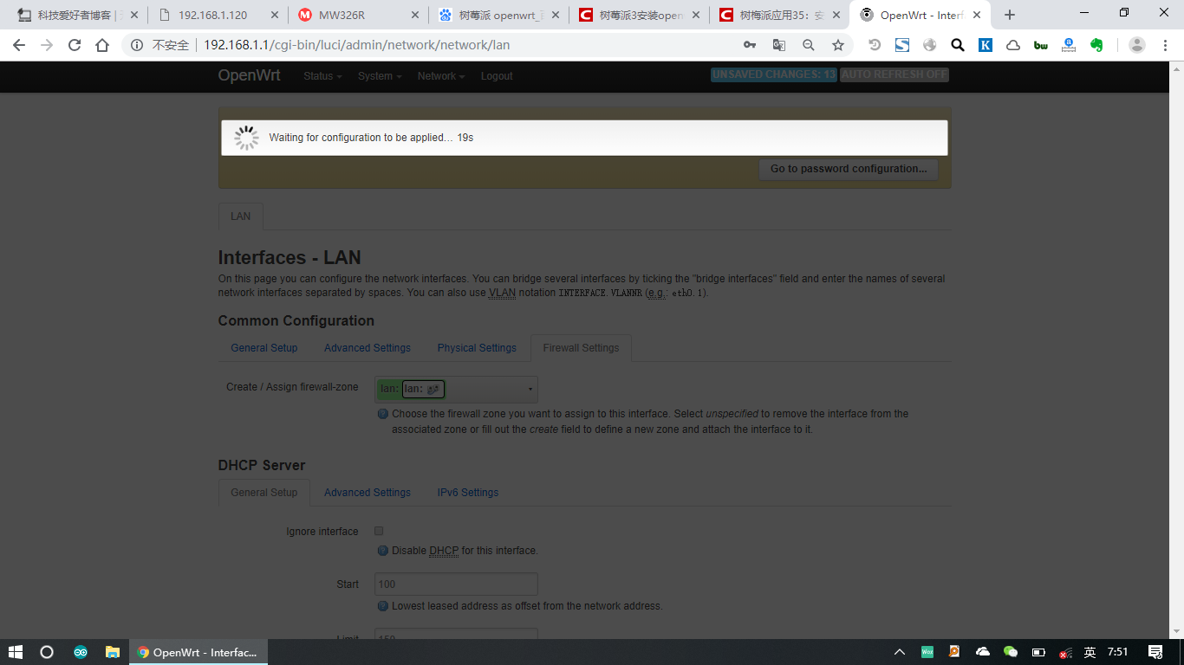Expand the Network navigation menu
This screenshot has height=665, width=1184.
pyautogui.click(x=440, y=76)
